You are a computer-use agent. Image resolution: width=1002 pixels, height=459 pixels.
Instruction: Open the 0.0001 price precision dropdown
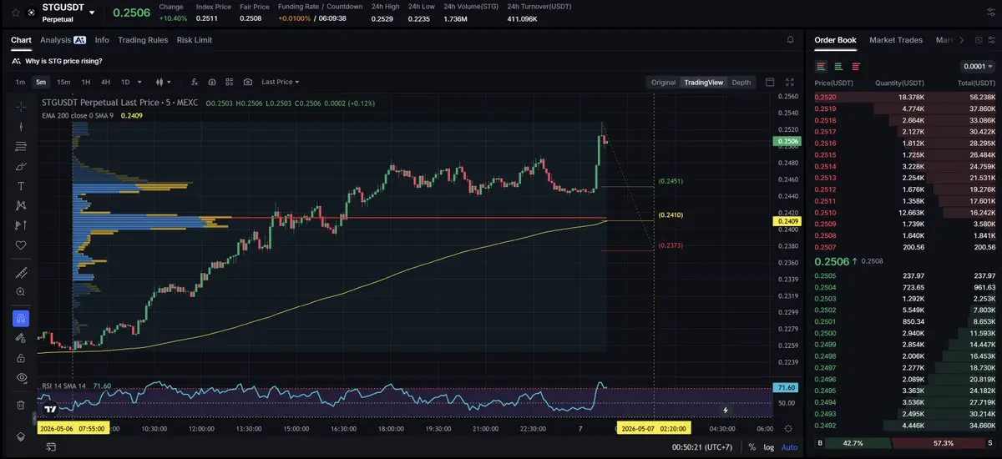tap(978, 66)
